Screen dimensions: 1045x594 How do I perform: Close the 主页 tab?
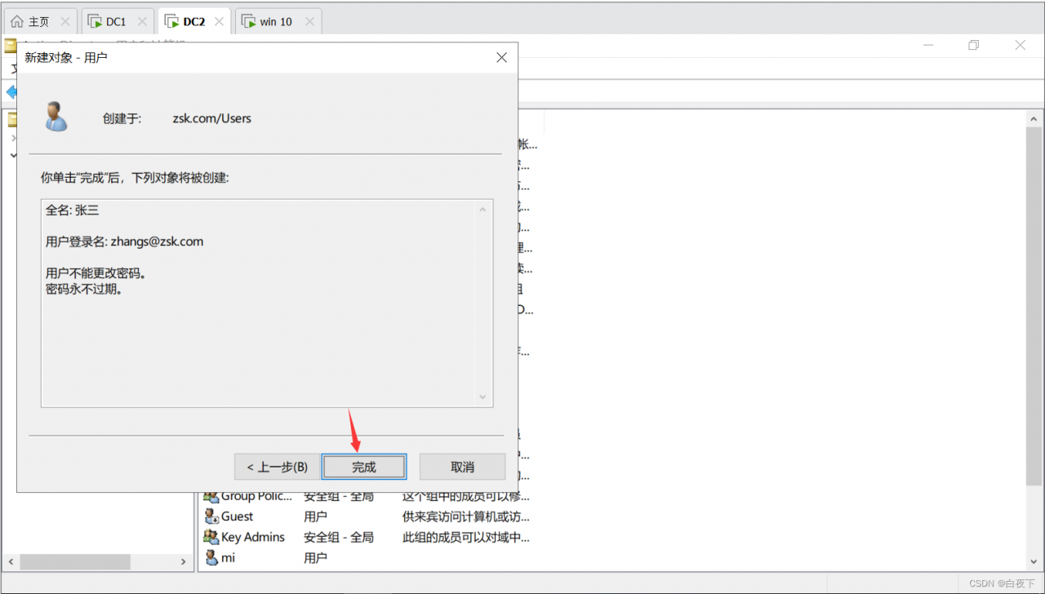coord(66,21)
